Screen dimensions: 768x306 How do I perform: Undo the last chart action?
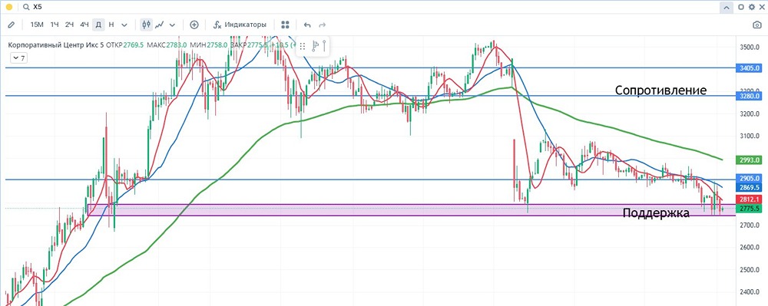pos(307,25)
